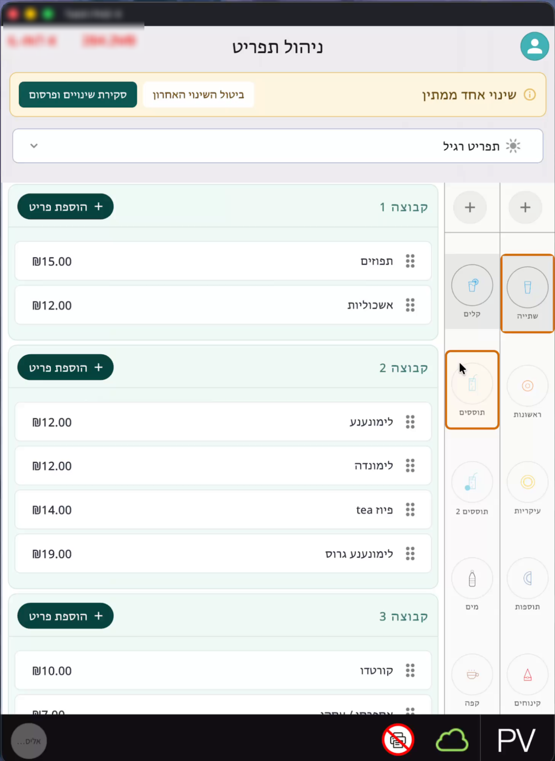The width and height of the screenshot is (555, 761).
Task: Click the green cloud sync icon
Action: (452, 740)
